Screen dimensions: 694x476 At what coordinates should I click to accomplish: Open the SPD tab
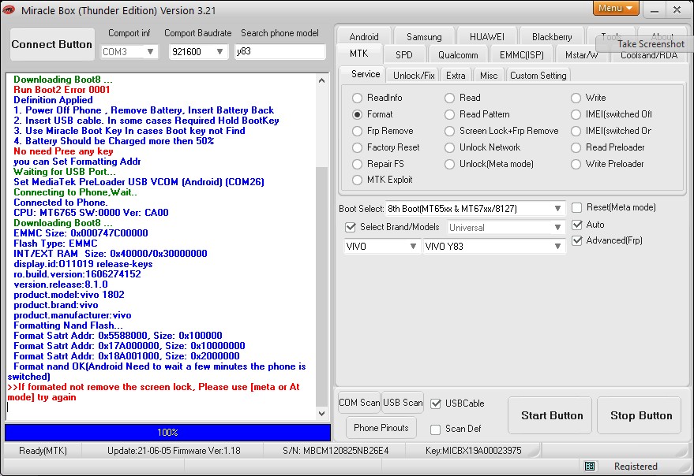click(404, 55)
